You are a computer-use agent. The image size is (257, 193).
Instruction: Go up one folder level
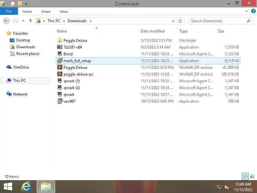pos(30,21)
